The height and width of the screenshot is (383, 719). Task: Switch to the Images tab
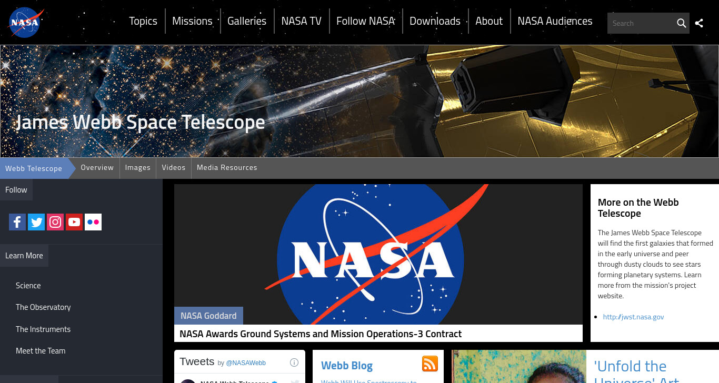(138, 167)
